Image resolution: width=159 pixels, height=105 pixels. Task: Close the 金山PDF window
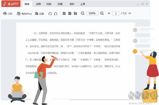click(147, 4)
